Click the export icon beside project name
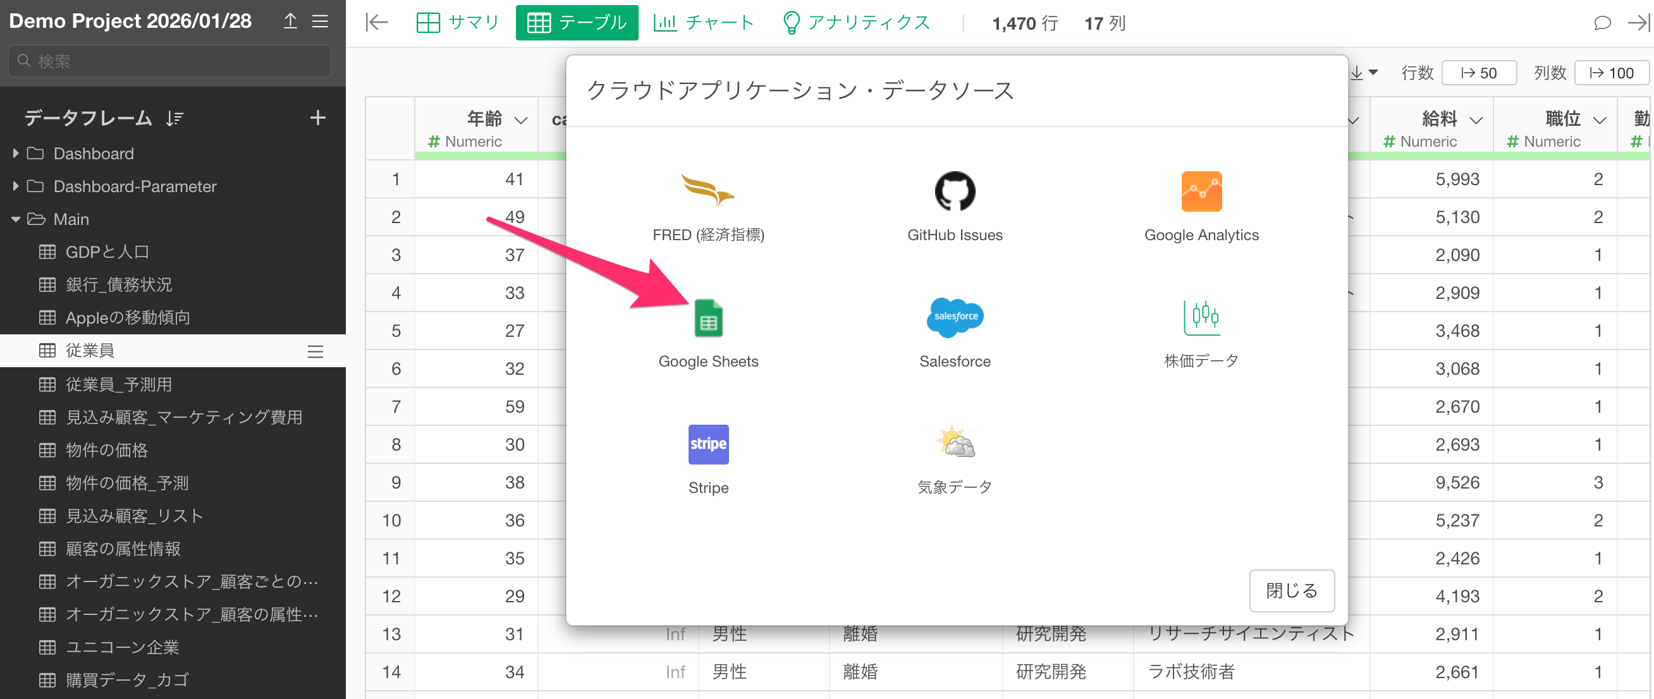 (290, 21)
